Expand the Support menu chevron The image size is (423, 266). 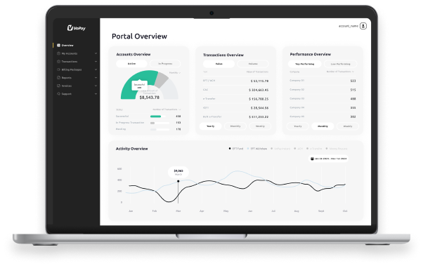point(96,94)
